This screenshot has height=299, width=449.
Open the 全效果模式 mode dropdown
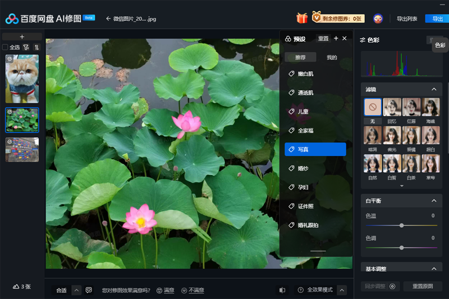tap(341, 290)
